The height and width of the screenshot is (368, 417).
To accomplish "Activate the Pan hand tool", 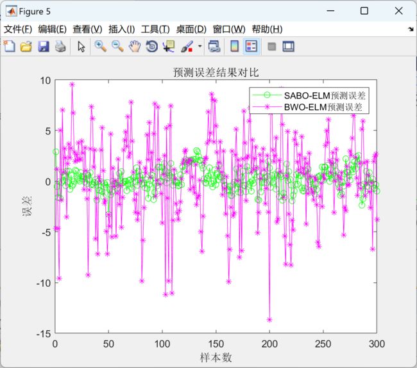I will click(135, 46).
